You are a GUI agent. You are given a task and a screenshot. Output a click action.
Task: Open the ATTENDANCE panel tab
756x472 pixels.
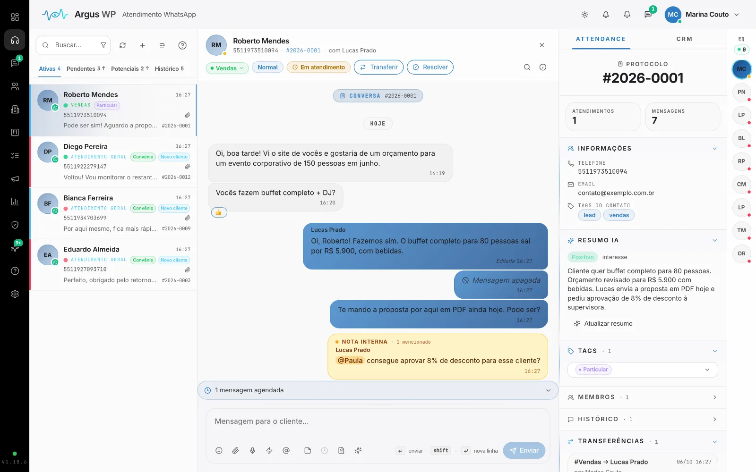click(601, 39)
